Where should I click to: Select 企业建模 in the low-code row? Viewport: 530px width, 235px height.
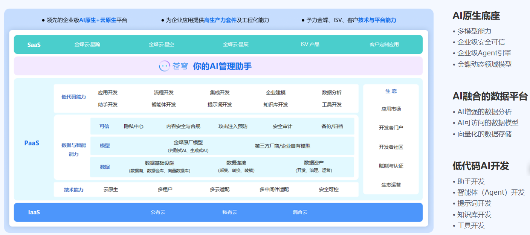click(x=276, y=93)
